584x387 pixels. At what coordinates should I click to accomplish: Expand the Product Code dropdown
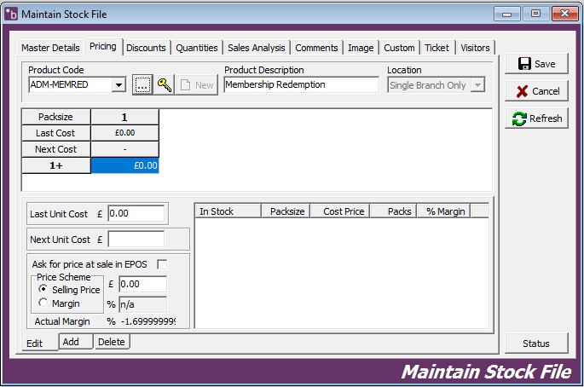119,84
